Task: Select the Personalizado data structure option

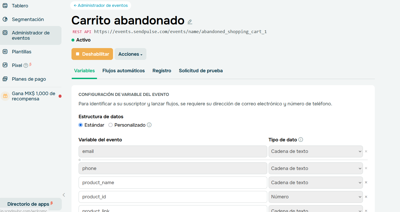Action: (111, 125)
